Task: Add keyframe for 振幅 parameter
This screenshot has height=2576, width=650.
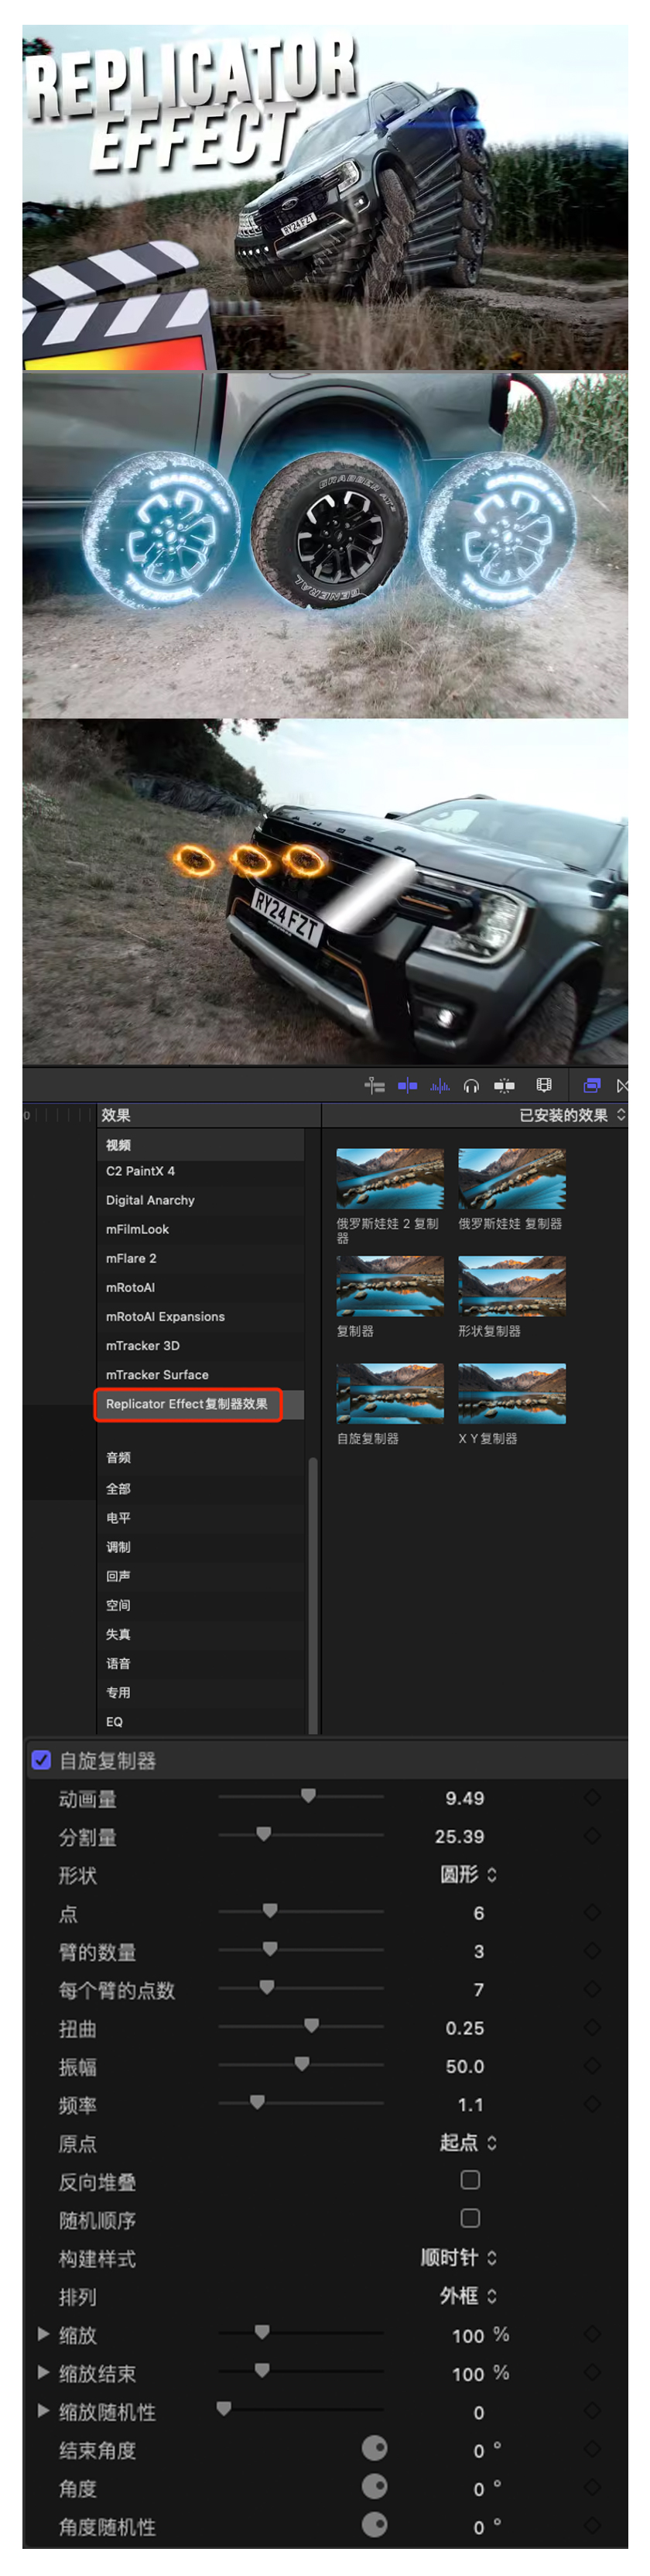Action: tap(592, 2065)
